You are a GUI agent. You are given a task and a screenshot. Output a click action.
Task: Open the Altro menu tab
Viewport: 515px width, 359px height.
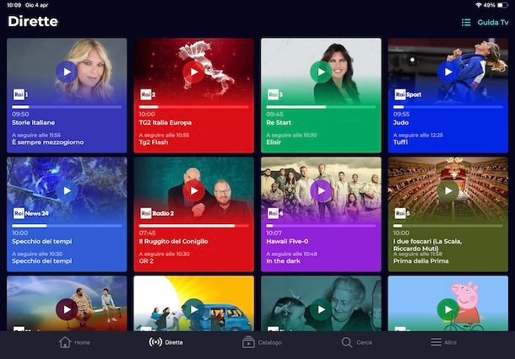click(x=443, y=342)
